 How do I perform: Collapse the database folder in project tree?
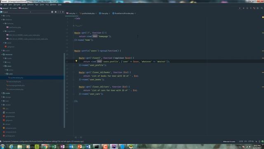(x=2, y=19)
